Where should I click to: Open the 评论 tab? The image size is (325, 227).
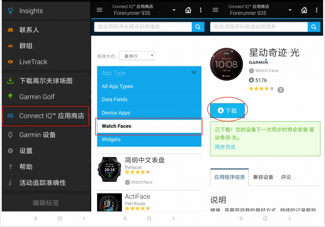(286, 177)
